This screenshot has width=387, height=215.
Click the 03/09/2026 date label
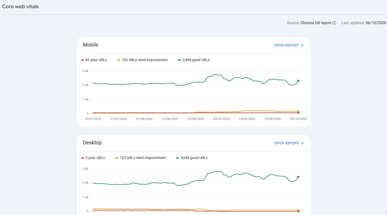coord(221,119)
